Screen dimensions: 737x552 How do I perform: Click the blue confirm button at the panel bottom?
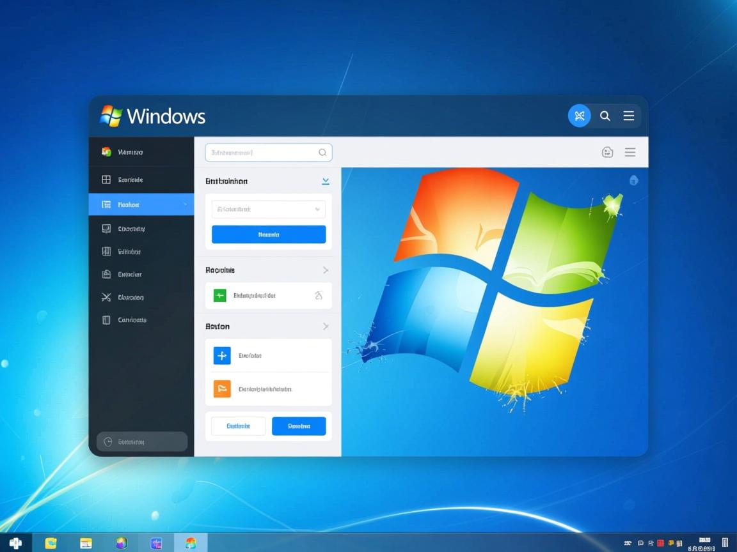point(299,425)
